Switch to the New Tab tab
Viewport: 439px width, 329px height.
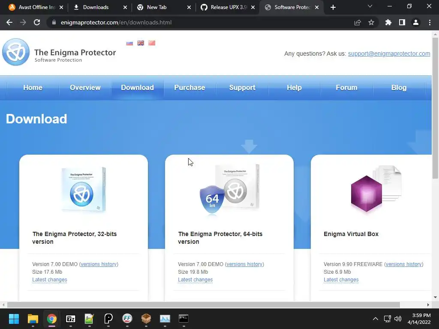pyautogui.click(x=157, y=7)
